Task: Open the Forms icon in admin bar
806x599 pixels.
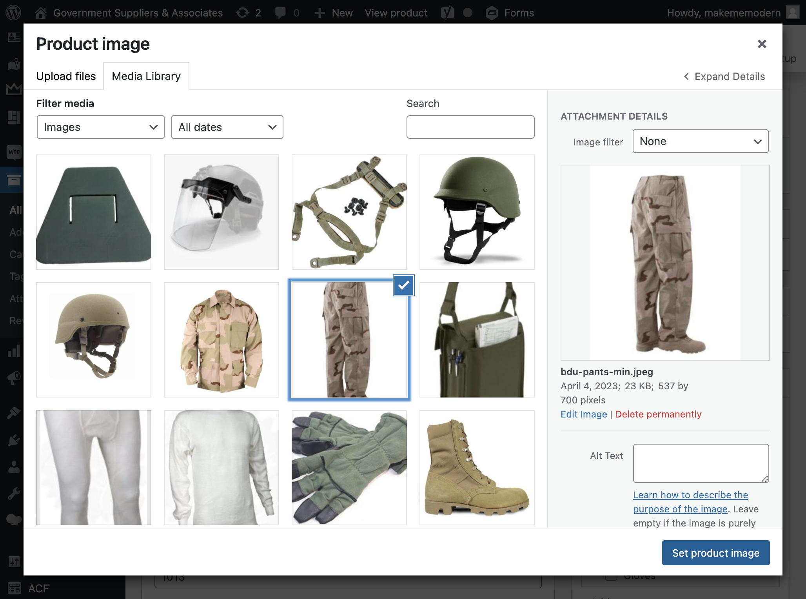Action: click(x=492, y=13)
